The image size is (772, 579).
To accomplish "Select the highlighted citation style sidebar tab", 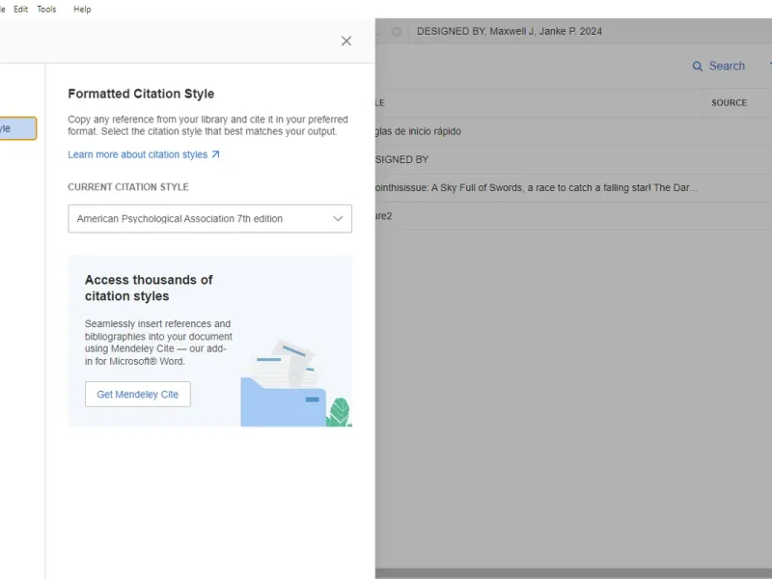I will coord(17,128).
